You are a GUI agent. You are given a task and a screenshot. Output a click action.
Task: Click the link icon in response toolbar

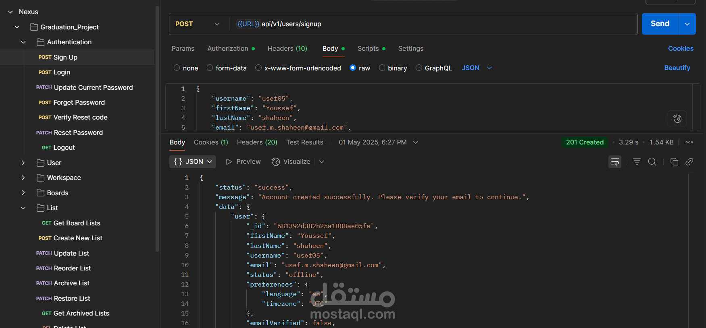[x=689, y=162]
